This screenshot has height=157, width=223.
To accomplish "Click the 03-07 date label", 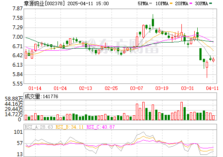I will pos(136,88).
